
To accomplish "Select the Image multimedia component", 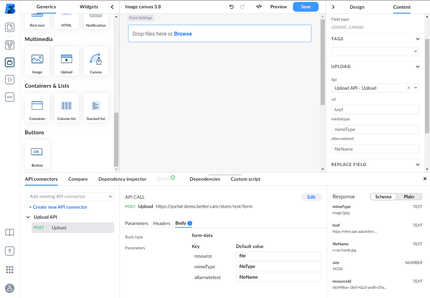I will pos(37,61).
